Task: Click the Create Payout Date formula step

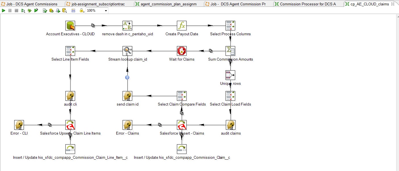Action: click(x=182, y=26)
